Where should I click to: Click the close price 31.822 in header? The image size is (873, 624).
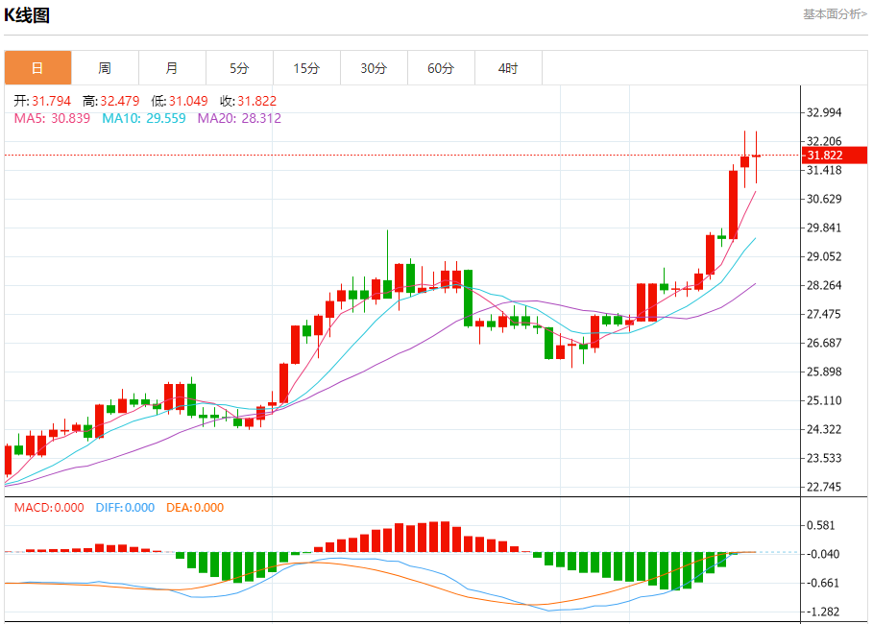[x=256, y=101]
